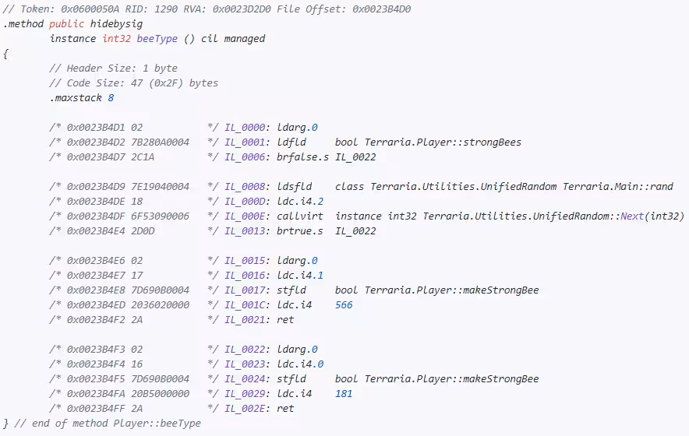The height and width of the screenshot is (436, 689).
Task: Click the ret opcode at IL_0021
Action: pos(285,320)
